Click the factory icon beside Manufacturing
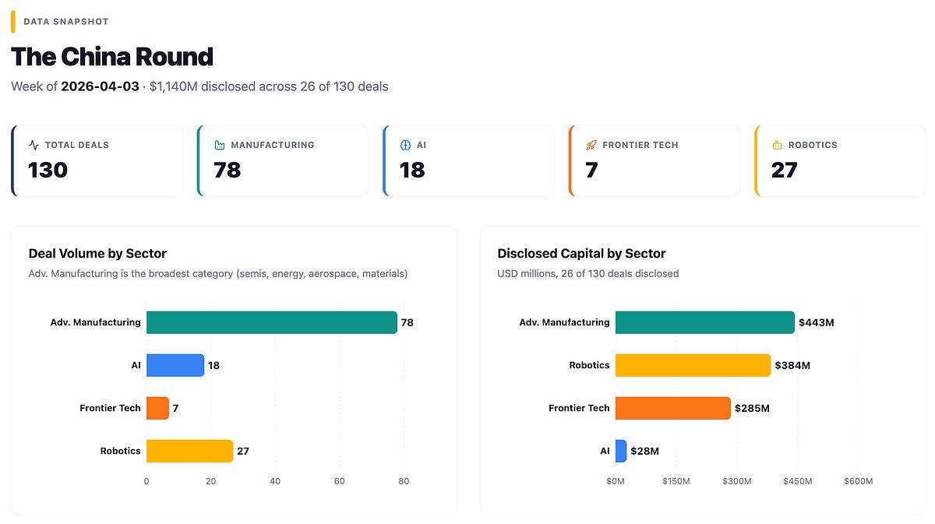935x524 pixels. [x=219, y=145]
